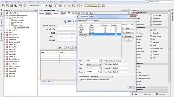Run the project with green play icon
Screen dimensions: 174x97
(x=64, y=6)
